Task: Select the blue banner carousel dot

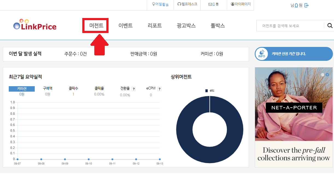Action: pos(327,74)
